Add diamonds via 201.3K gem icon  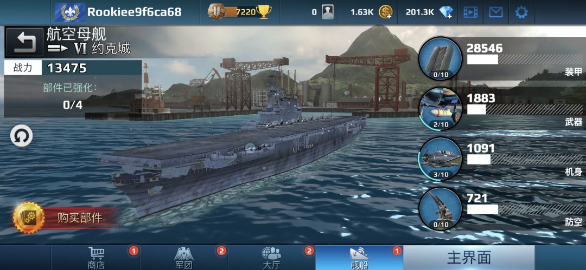coord(446,12)
